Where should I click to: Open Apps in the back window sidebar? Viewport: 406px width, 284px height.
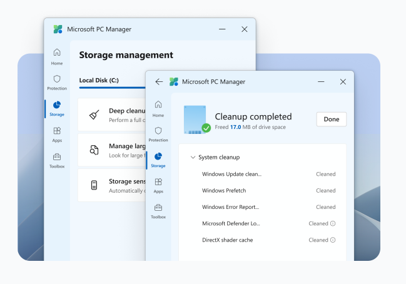(57, 134)
